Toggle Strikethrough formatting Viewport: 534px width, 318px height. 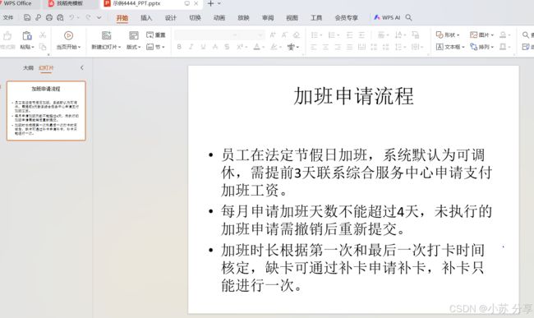tap(227, 47)
